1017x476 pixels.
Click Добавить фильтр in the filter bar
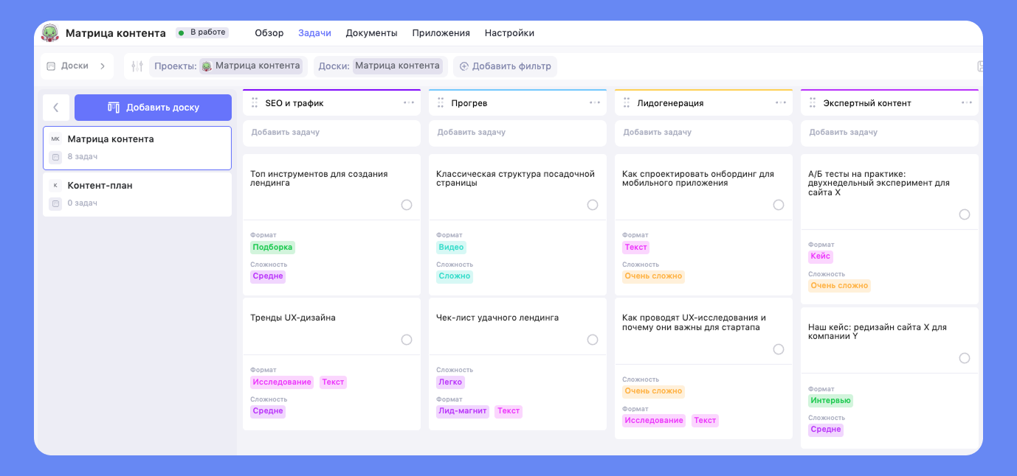[505, 66]
